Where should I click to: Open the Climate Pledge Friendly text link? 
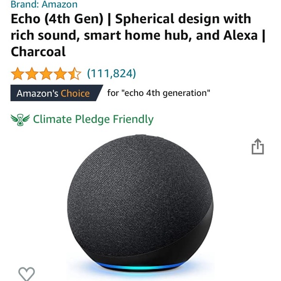pyautogui.click(x=93, y=120)
